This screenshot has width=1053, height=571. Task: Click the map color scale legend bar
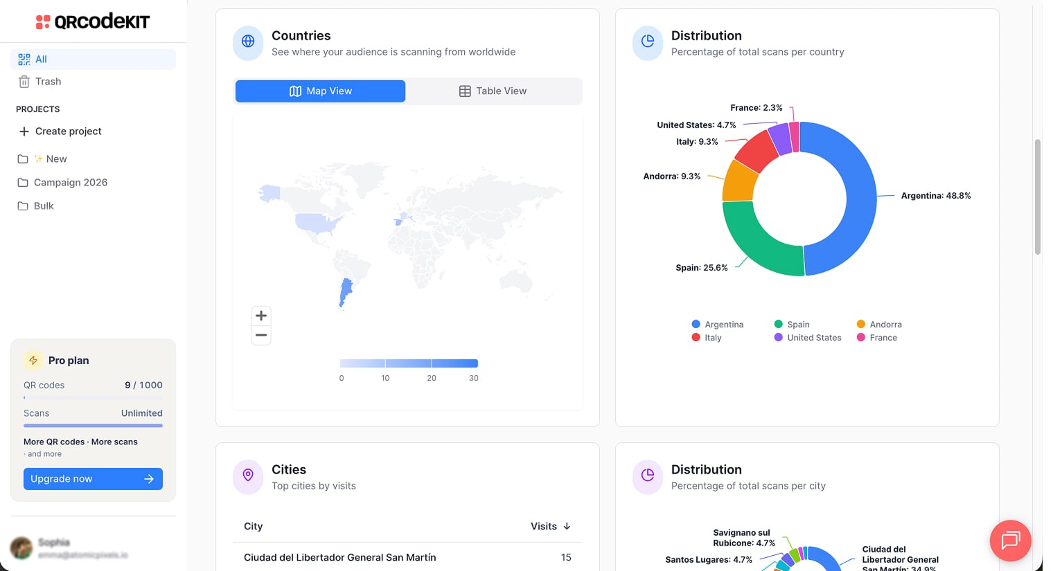point(409,363)
